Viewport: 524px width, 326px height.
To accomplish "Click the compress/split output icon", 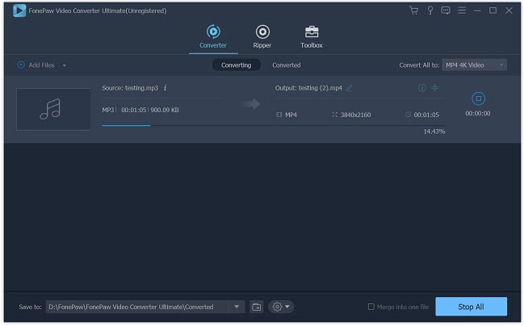I will pos(434,88).
